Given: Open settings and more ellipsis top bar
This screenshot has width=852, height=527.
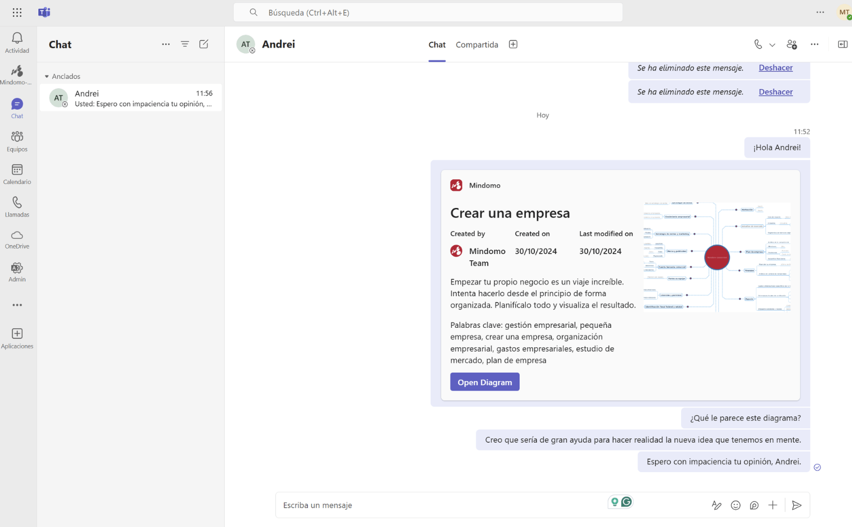Looking at the screenshot, I should pyautogui.click(x=820, y=12).
